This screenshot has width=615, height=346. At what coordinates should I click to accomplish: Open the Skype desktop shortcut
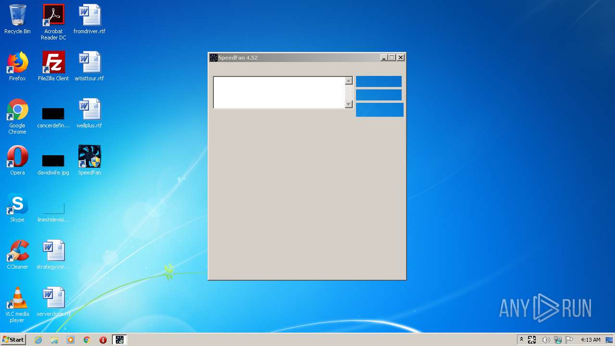point(17,208)
